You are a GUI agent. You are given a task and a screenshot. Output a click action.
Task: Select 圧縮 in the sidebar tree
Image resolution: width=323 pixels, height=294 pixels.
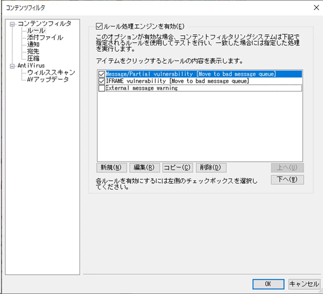pyautogui.click(x=33, y=59)
